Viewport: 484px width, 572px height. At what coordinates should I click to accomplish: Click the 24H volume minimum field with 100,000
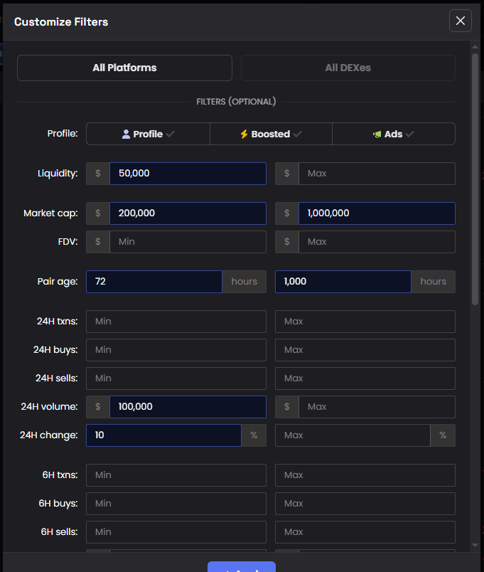click(188, 407)
